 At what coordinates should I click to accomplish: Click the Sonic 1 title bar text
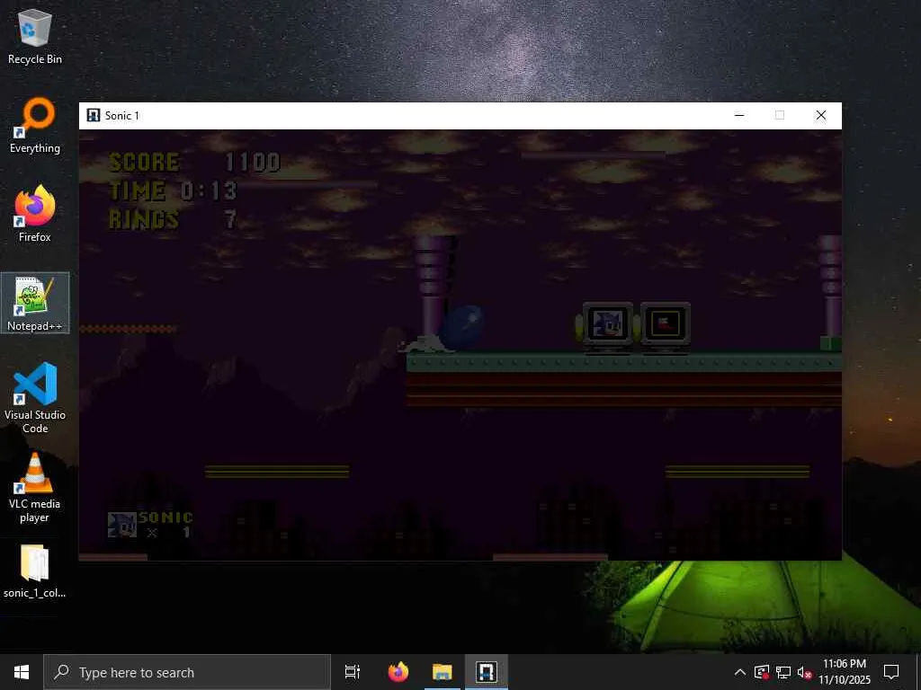(122, 116)
